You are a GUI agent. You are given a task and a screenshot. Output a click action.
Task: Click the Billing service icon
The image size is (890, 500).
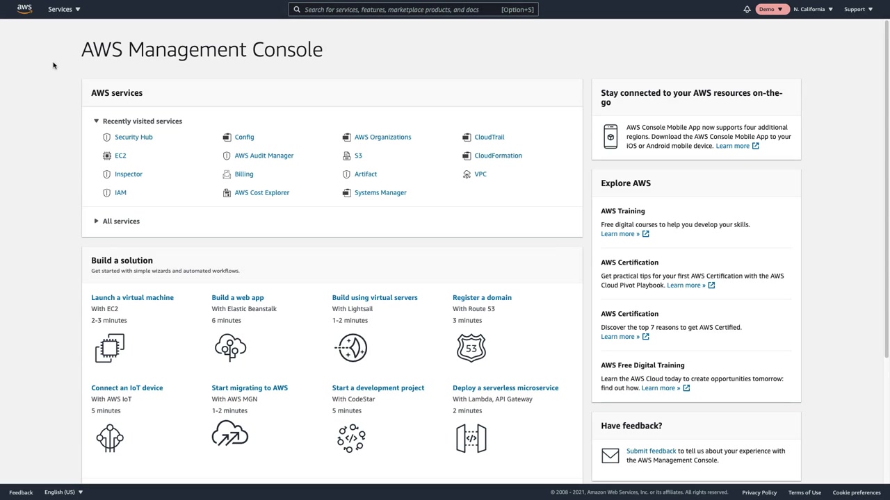pyautogui.click(x=227, y=174)
